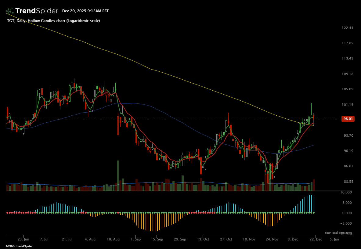Viewport: 361px width, 249px height.
Task: Click the 5. Jan date marker
Action: pos(334,240)
